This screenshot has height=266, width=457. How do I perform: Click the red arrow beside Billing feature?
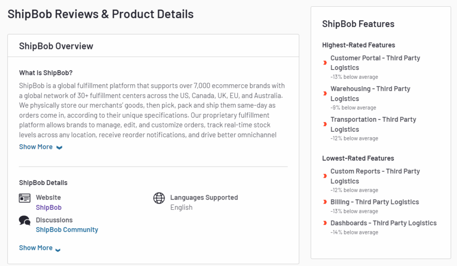click(324, 202)
